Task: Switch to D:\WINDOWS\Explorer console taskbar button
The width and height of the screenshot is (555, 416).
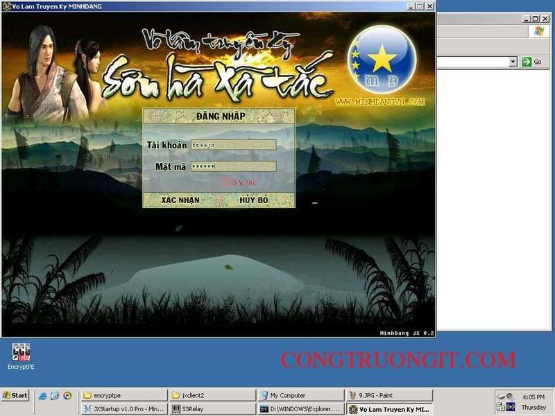Action: (300, 409)
